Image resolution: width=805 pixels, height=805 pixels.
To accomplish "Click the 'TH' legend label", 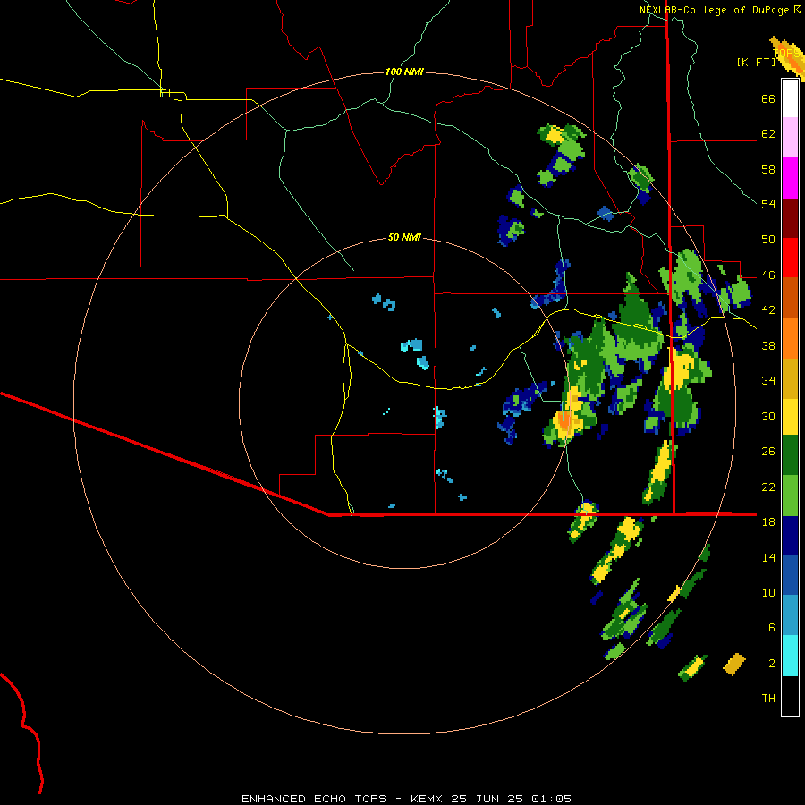I will (x=768, y=699).
